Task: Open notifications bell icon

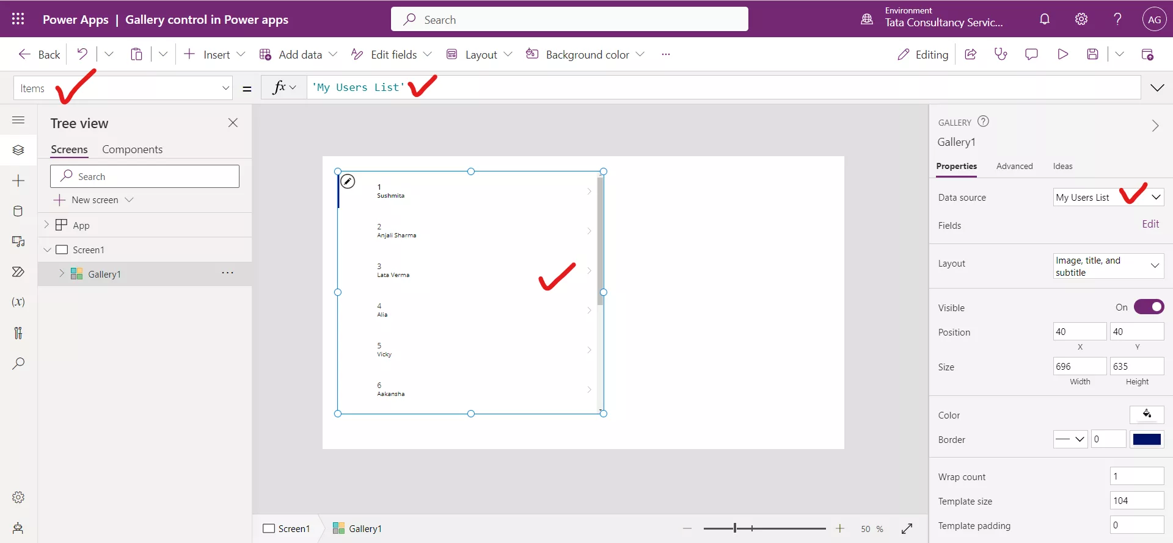Action: coord(1045,19)
